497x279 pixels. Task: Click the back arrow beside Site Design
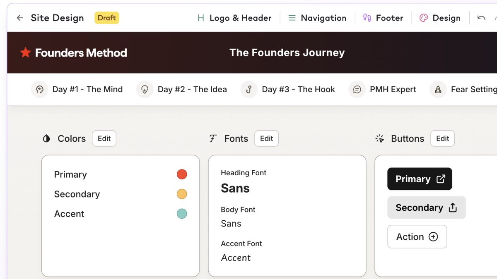point(20,18)
